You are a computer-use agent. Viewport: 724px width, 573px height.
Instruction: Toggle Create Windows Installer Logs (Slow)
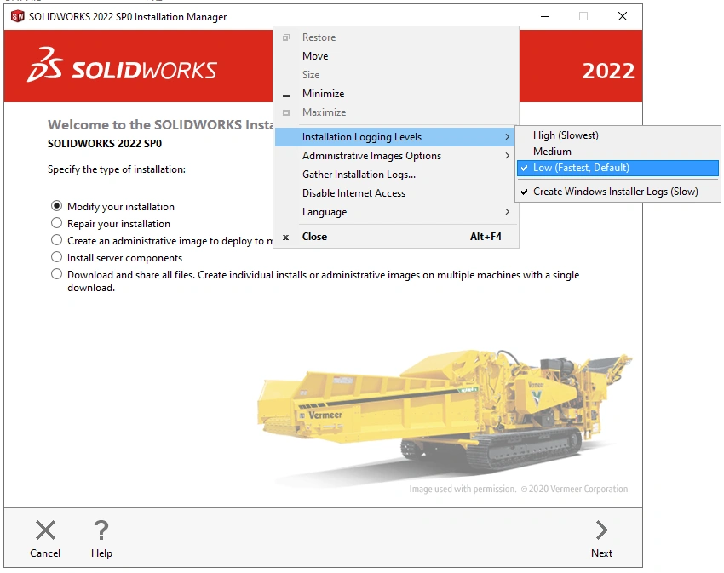618,192
